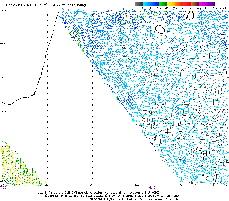Click the '25' label under the color scale
This screenshot has width=229, height=201.
175,8
